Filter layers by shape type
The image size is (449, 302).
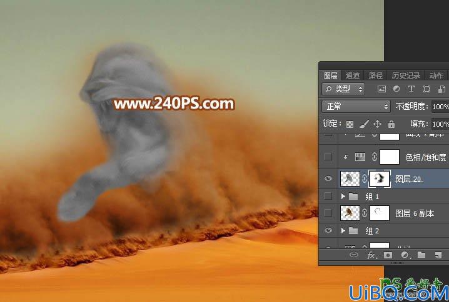click(426, 89)
